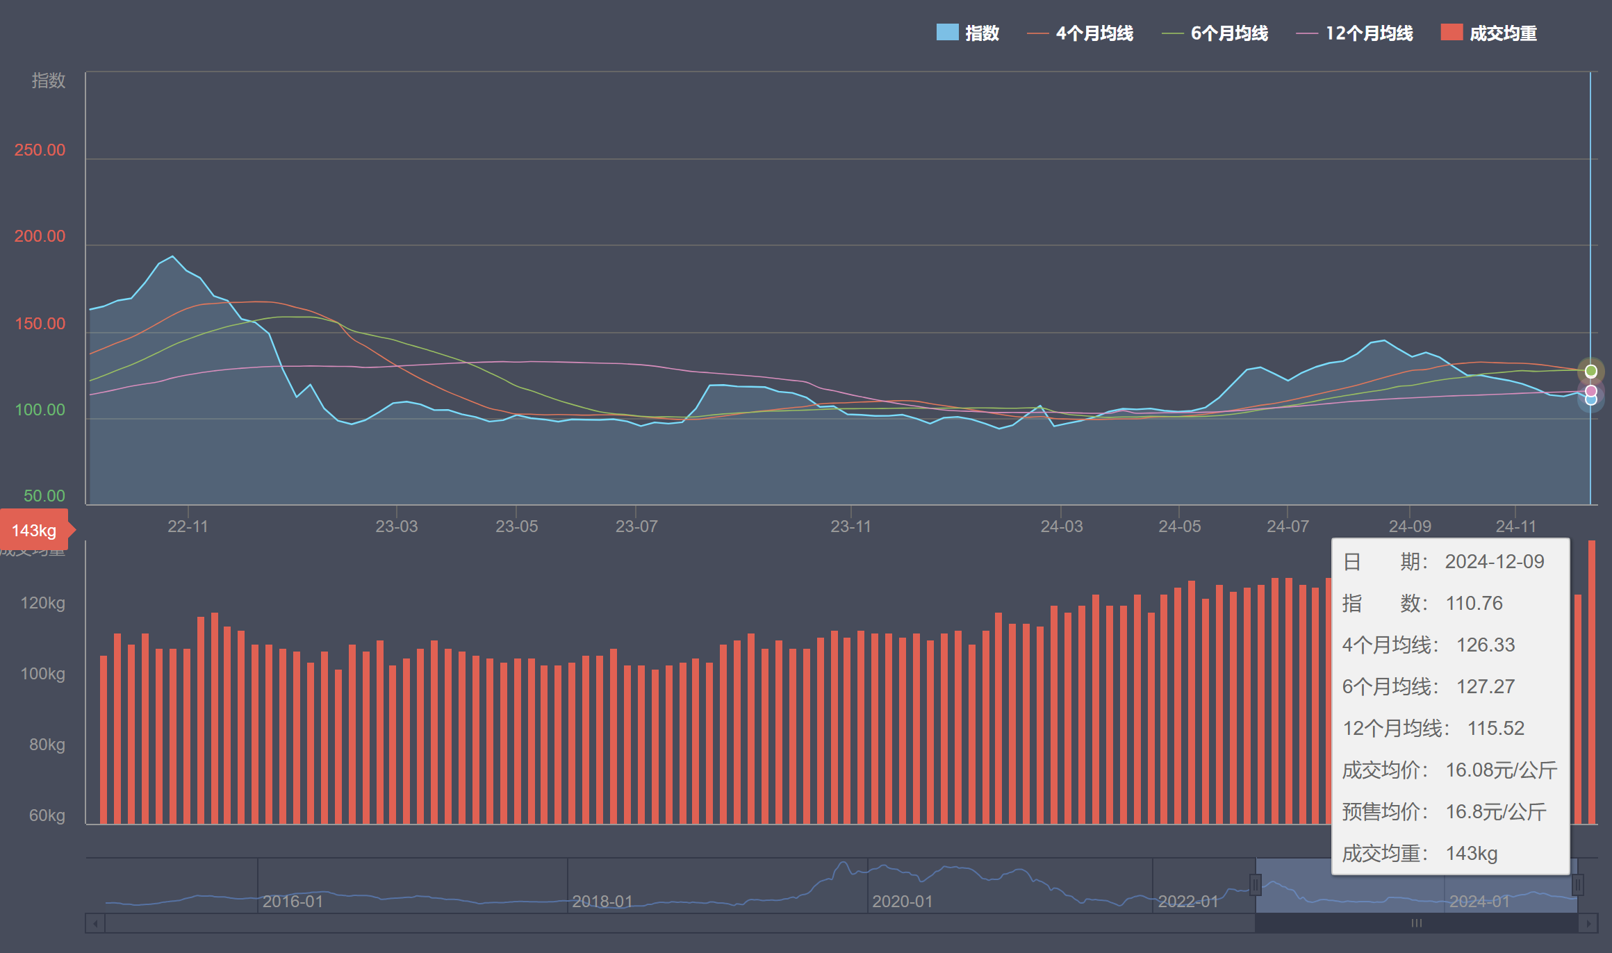
Task: Click left arrow of zoom scrollbar
Action: click(95, 923)
